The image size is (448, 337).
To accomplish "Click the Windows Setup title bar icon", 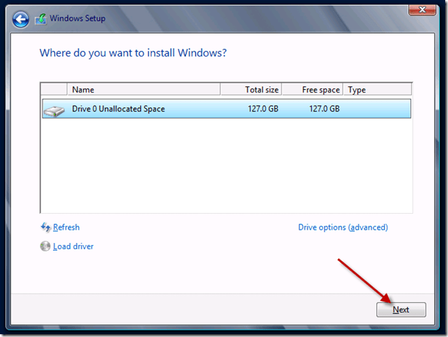I will pyautogui.click(x=42, y=19).
